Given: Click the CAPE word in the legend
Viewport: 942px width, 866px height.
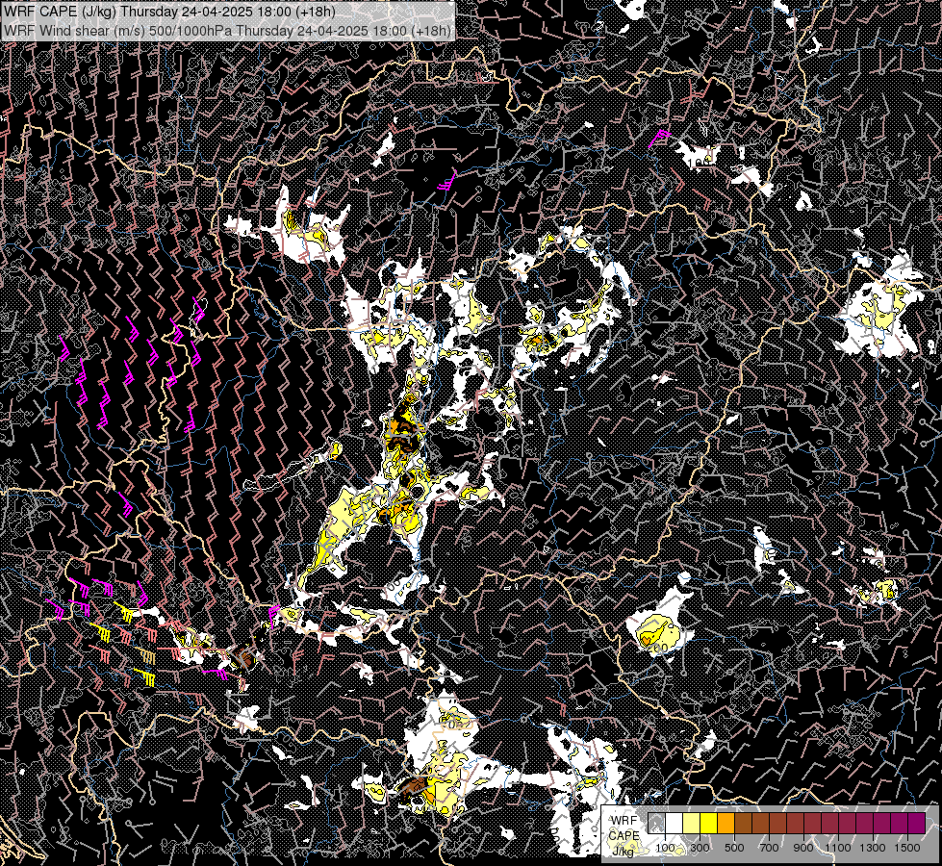Looking at the screenshot, I should click(624, 835).
